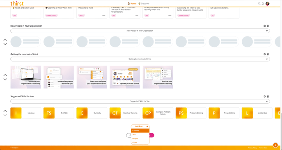Open the Curiosity skill card
The width and height of the screenshot is (282, 150).
click(x=92, y=113)
